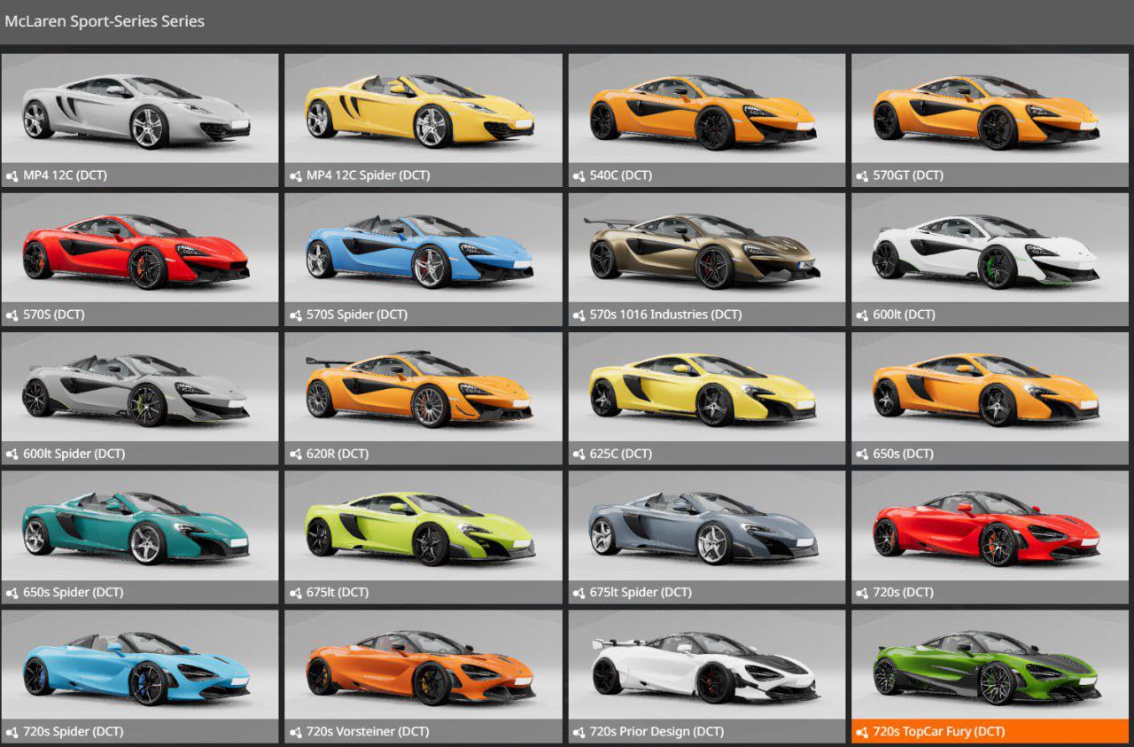
Task: Pick the red 570S car thumbnail
Action: click(139, 249)
